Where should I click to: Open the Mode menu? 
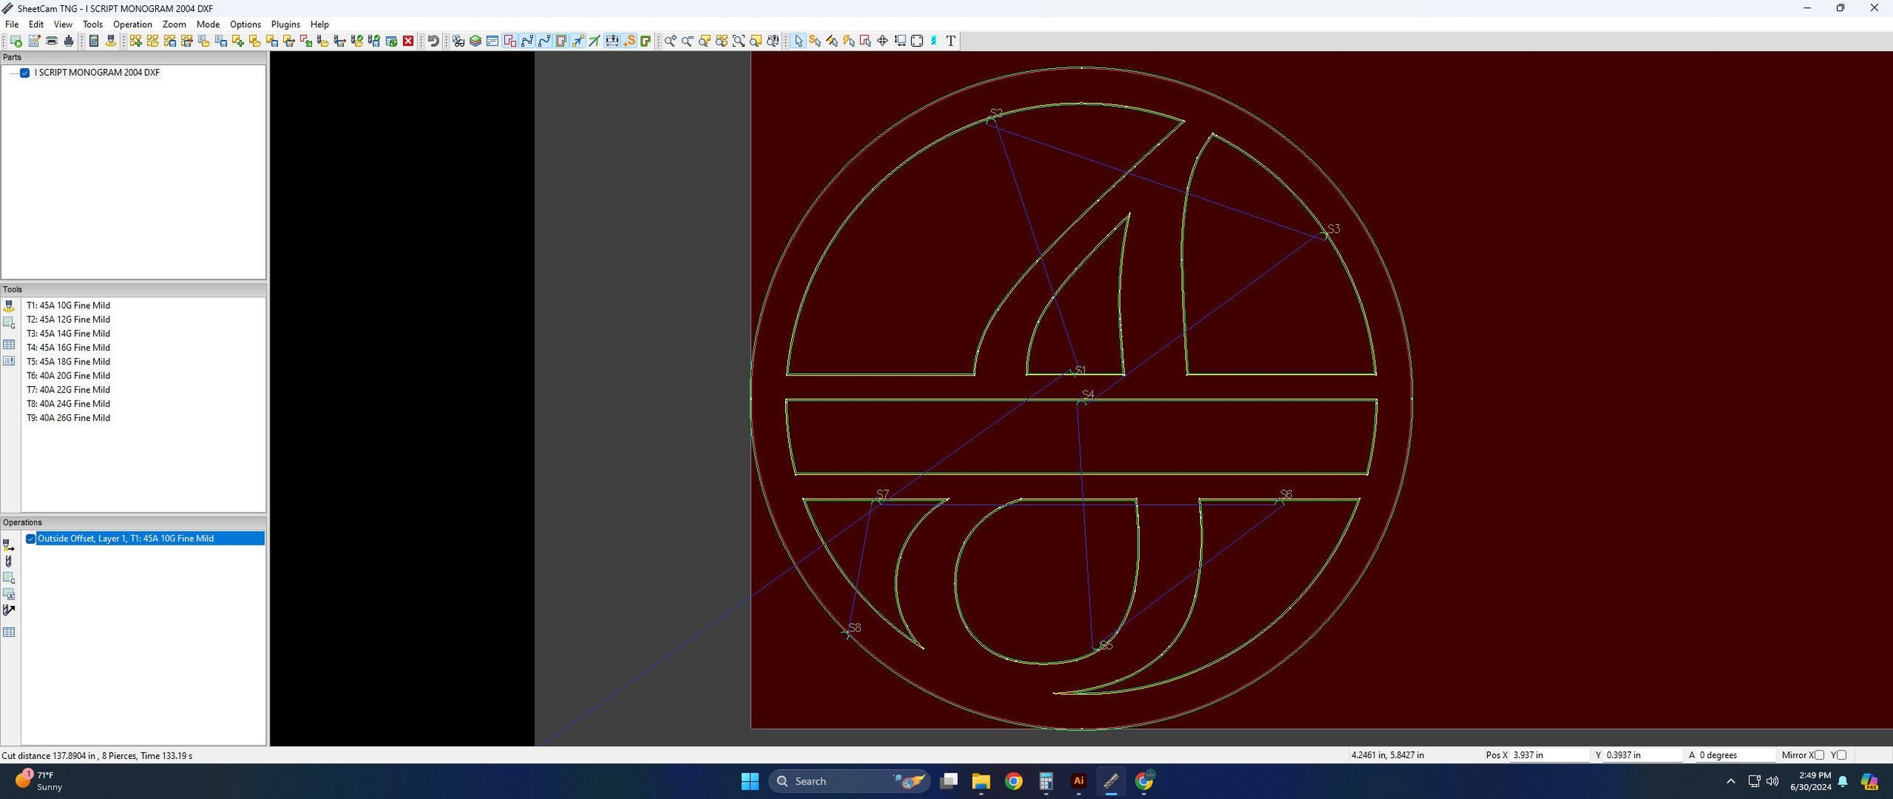[207, 24]
